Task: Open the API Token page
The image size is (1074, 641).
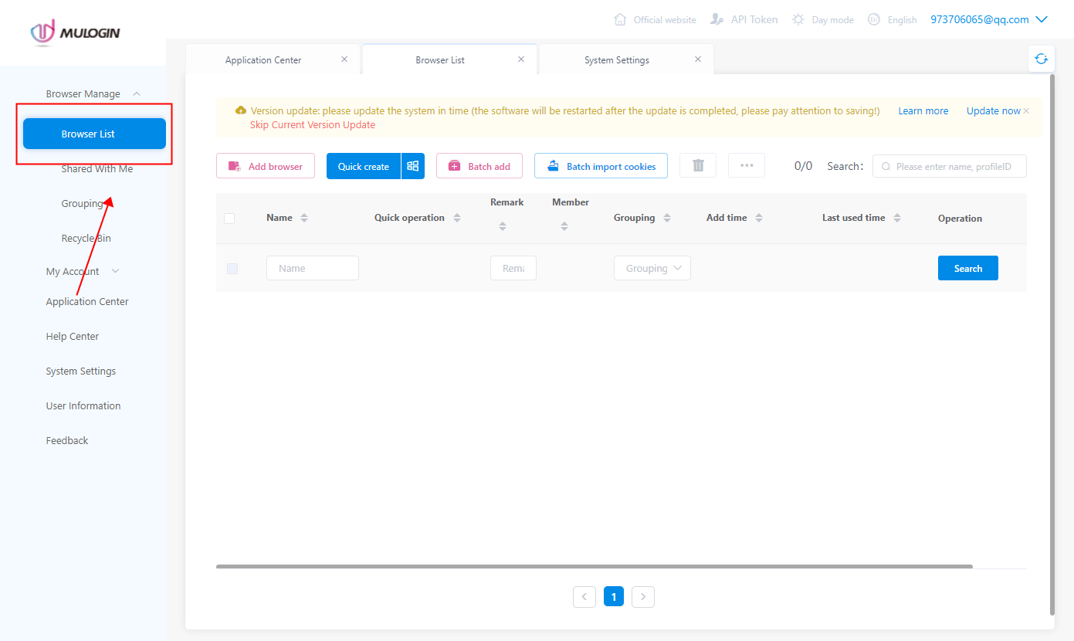Action: click(x=744, y=19)
